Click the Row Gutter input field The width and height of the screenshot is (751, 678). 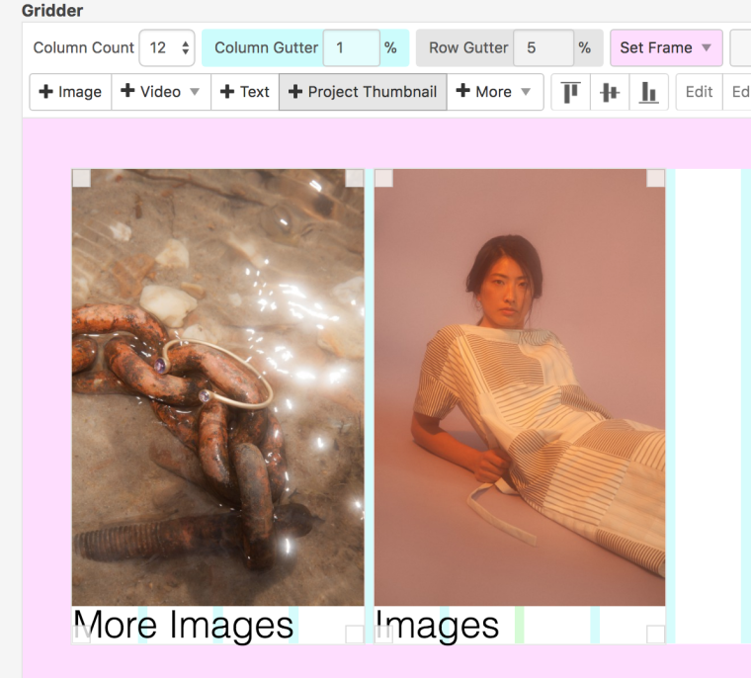[x=542, y=47]
